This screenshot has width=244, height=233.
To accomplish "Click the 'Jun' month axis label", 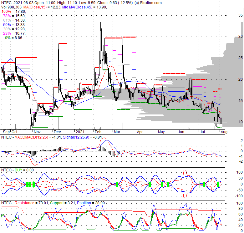I will pyautogui.click(x=181, y=132).
